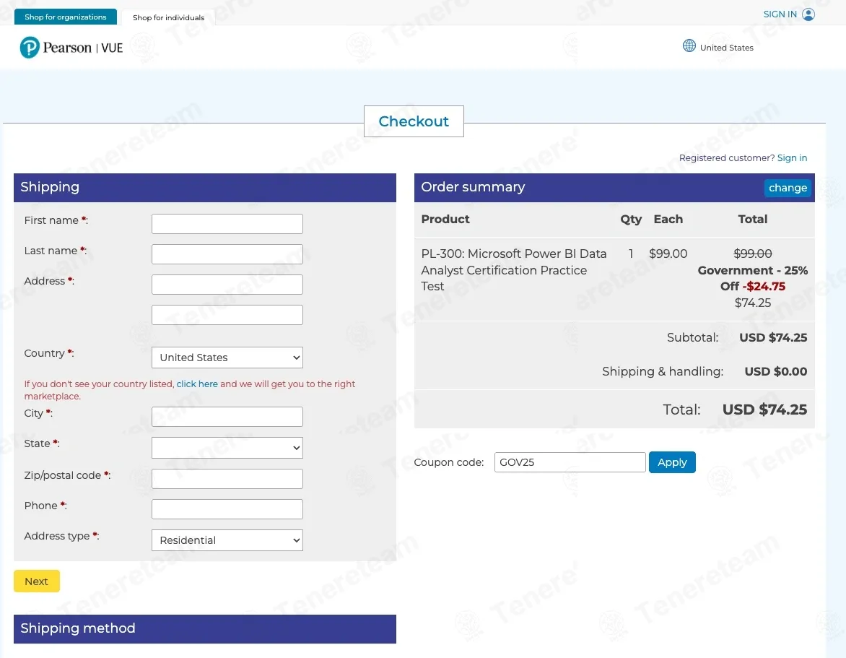
Task: Open the State dropdown
Action: pos(227,448)
